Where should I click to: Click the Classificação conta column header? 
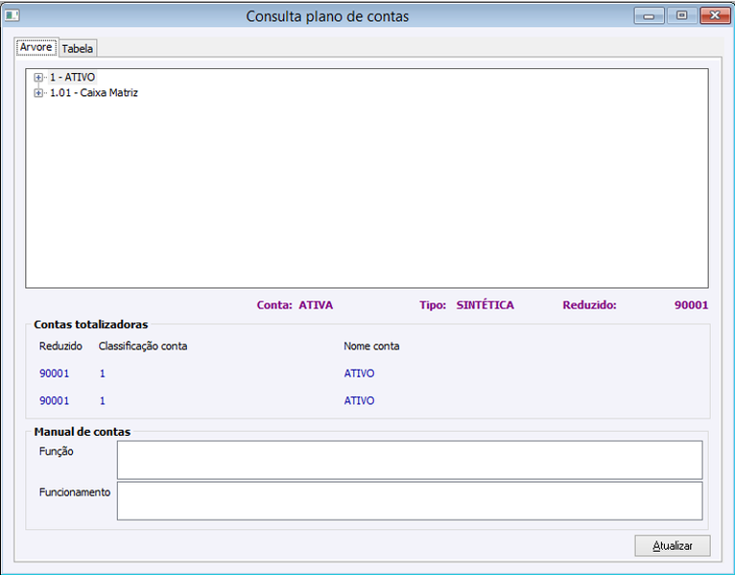(143, 347)
